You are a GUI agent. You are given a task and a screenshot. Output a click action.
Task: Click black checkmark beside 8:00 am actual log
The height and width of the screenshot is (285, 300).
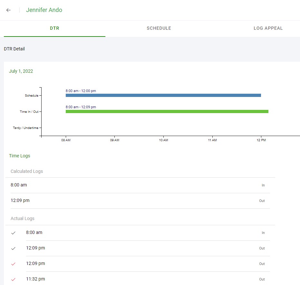[13, 233]
